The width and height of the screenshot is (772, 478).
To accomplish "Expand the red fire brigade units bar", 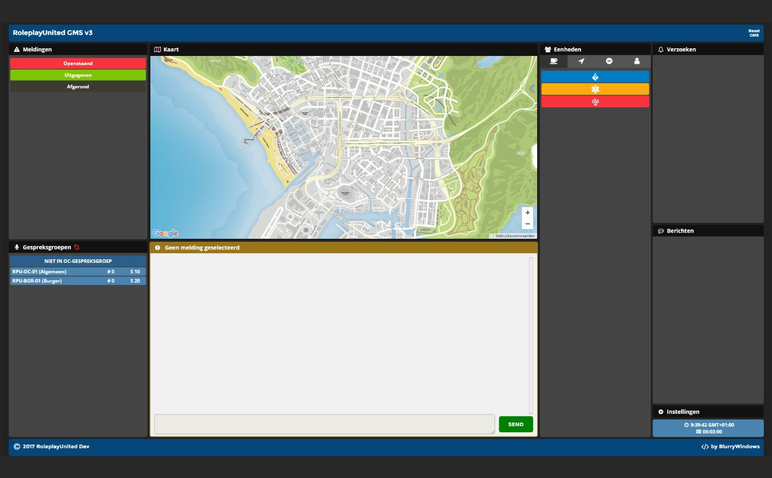I will [595, 102].
